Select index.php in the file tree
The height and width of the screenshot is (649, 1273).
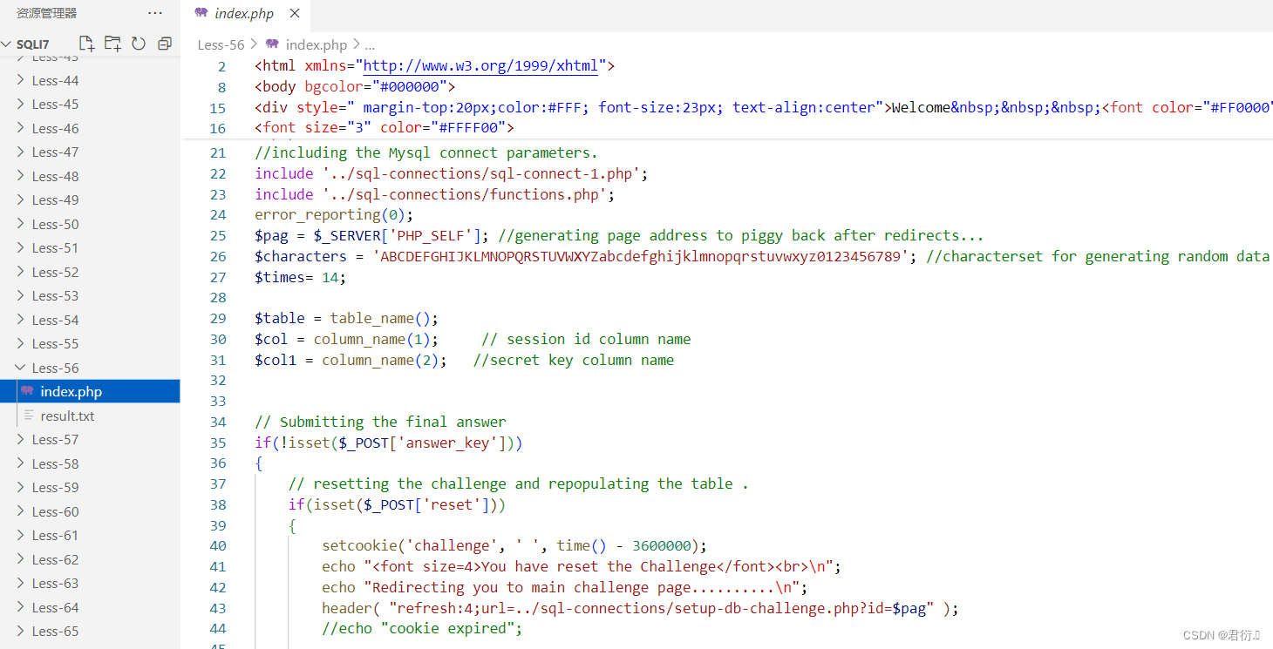pyautogui.click(x=90, y=391)
